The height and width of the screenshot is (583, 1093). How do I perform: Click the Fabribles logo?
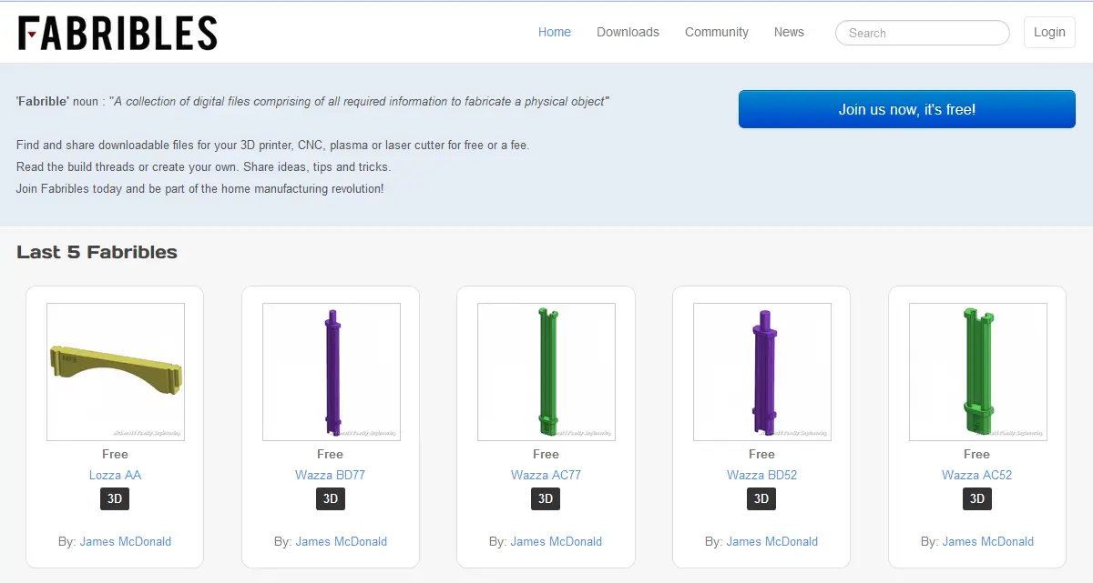[x=117, y=32]
